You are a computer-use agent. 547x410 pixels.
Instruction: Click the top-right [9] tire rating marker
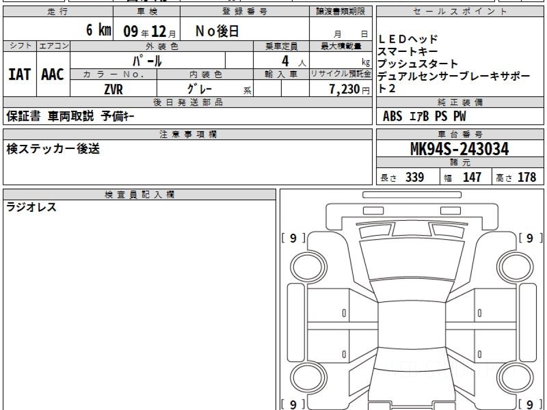point(530,238)
